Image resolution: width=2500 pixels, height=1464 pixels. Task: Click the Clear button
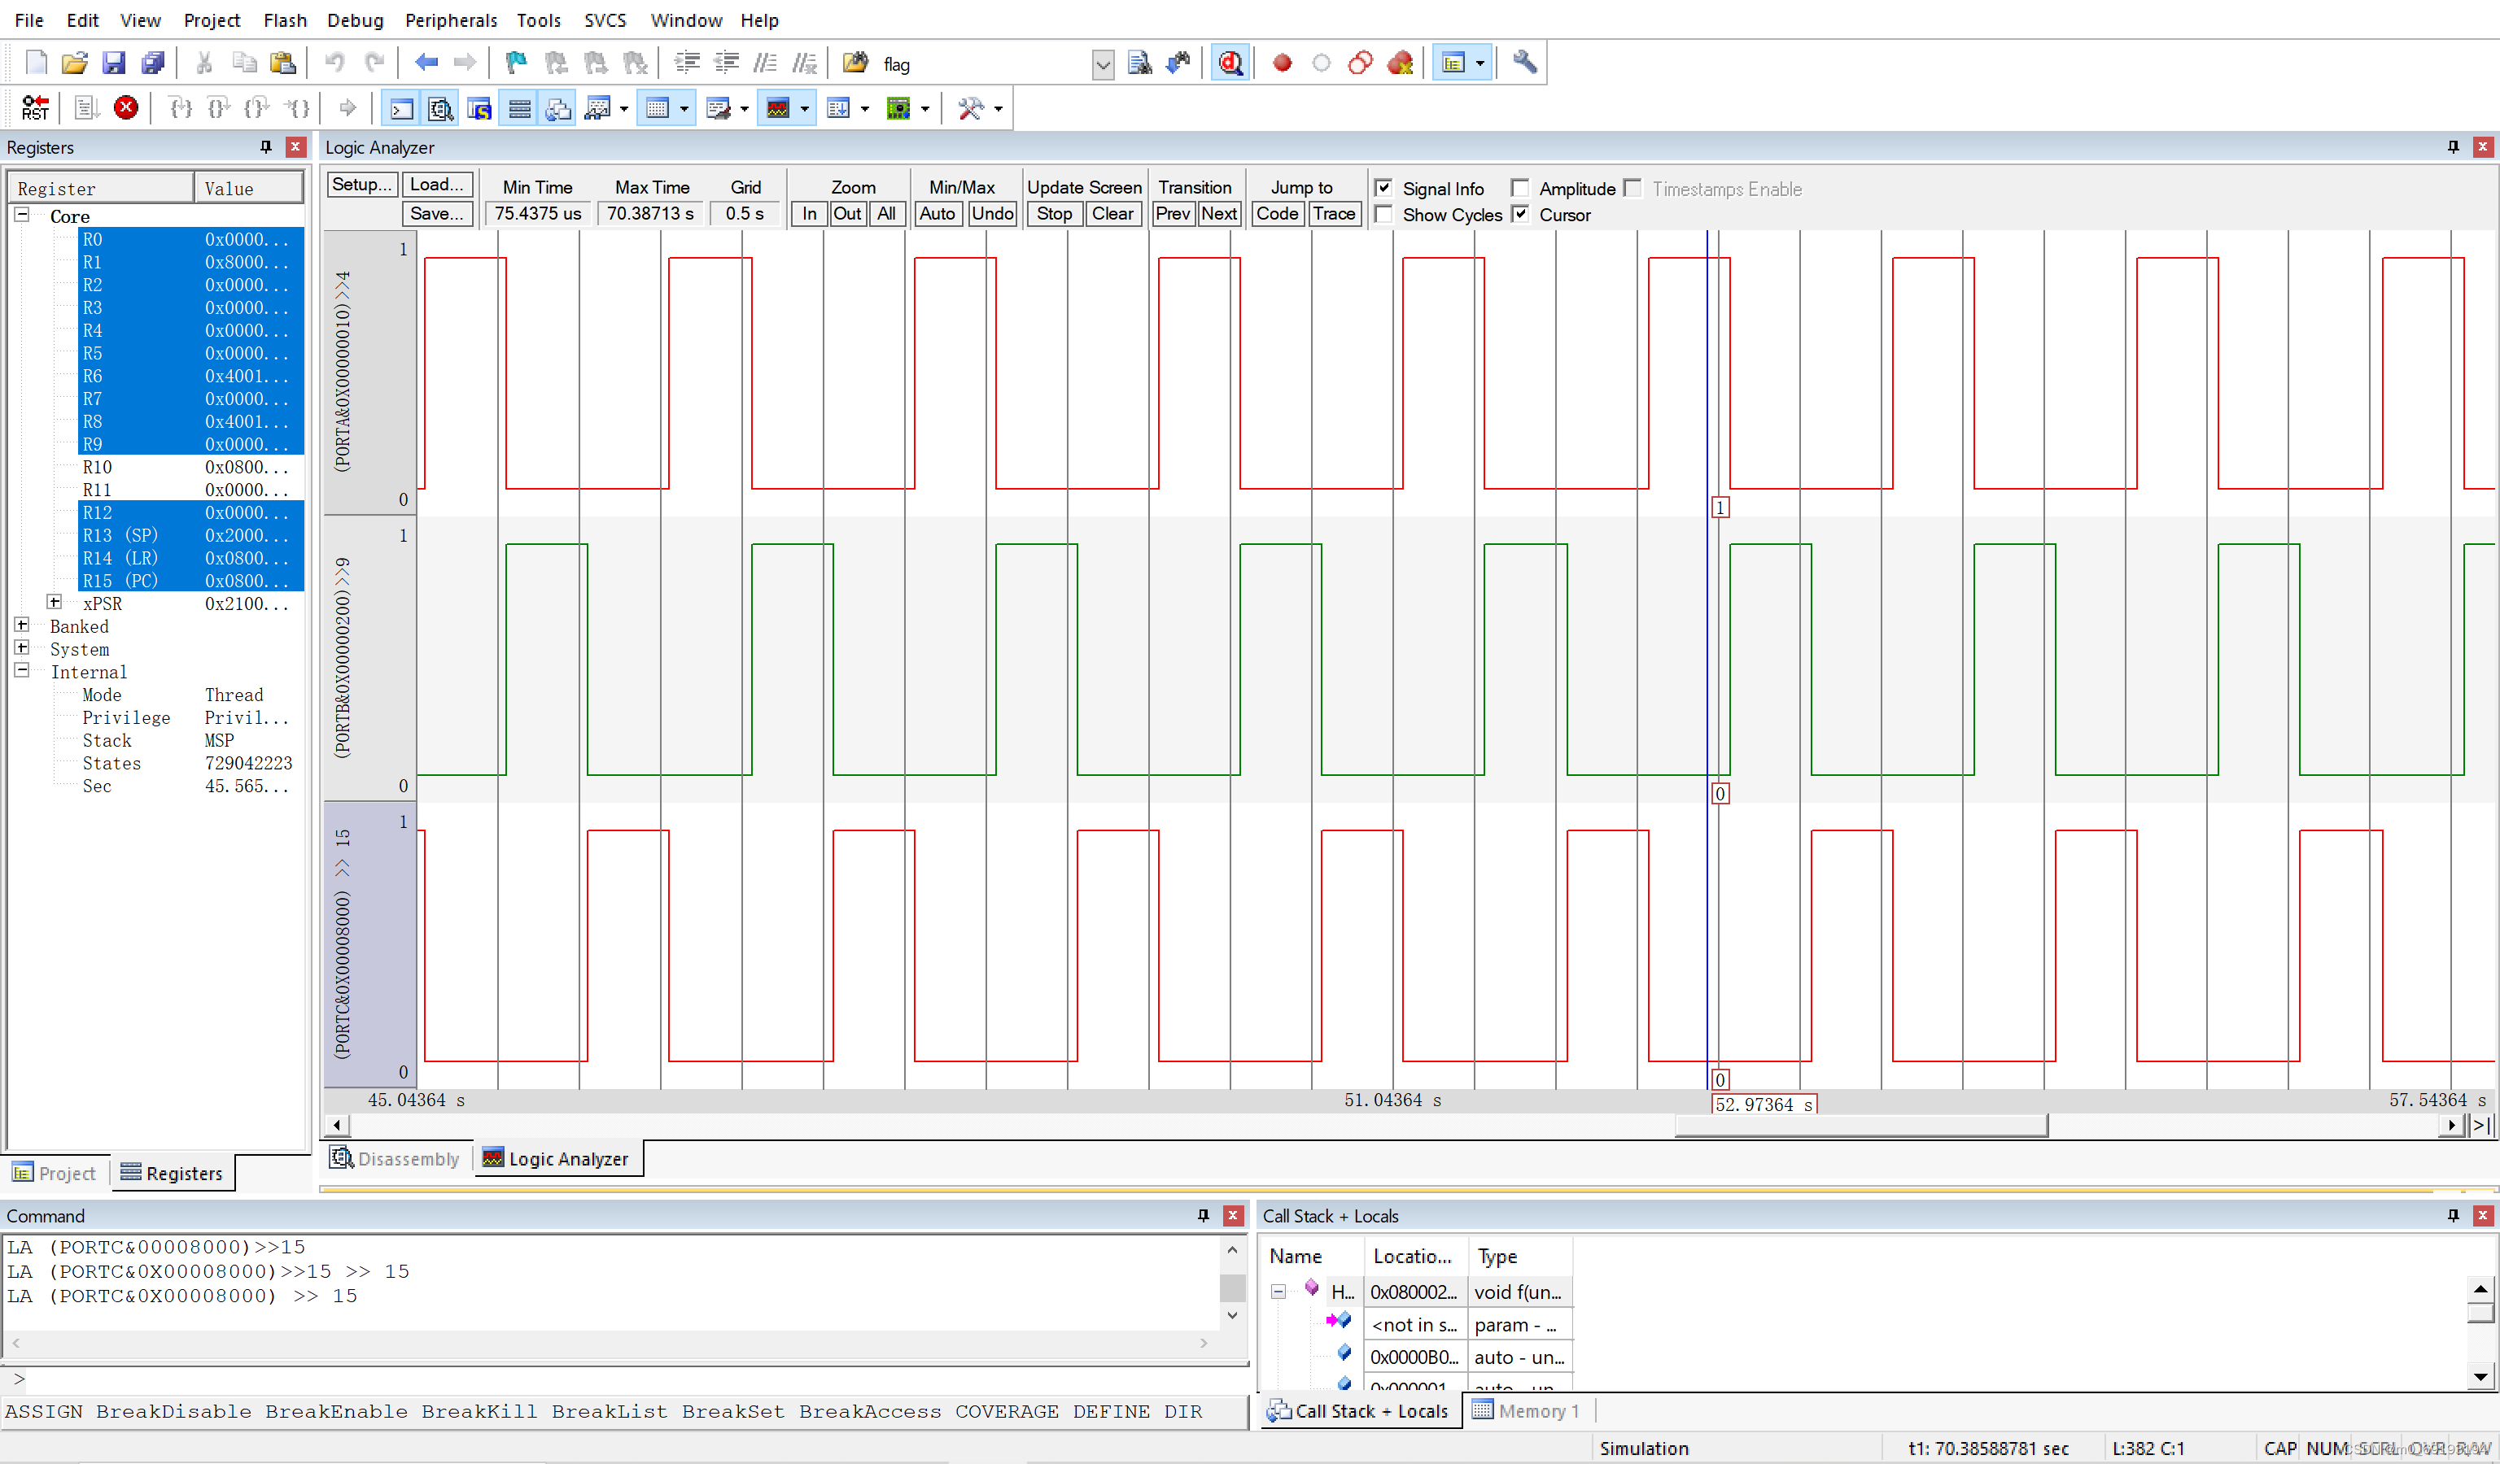(1112, 213)
